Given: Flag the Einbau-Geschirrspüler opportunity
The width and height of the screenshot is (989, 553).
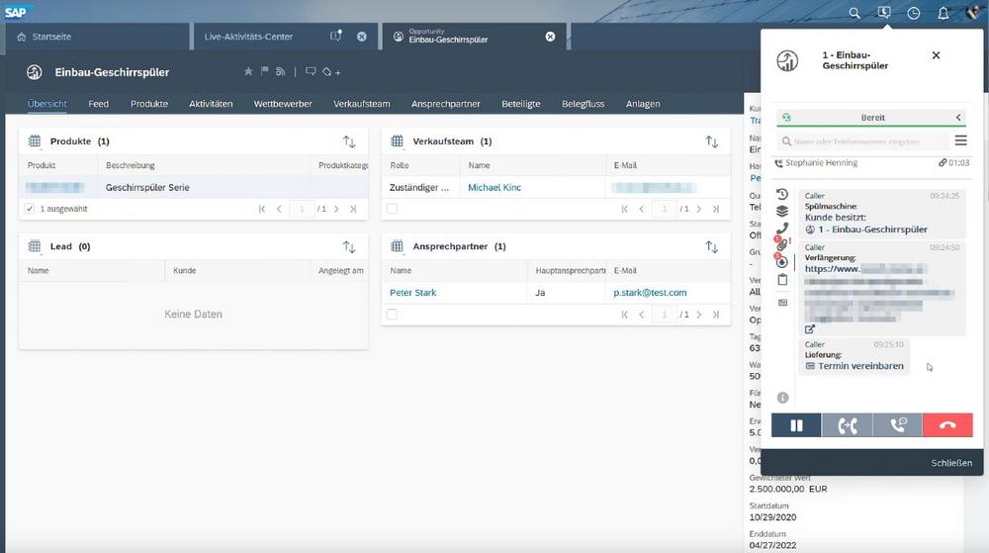Looking at the screenshot, I should click(264, 71).
